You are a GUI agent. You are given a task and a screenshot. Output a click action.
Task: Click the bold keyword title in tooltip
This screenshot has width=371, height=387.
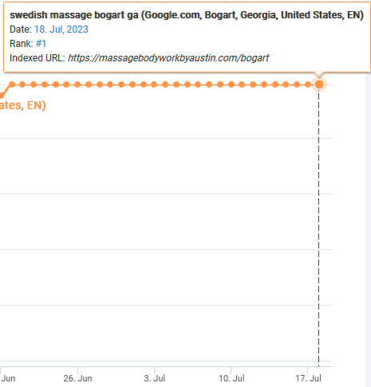(187, 15)
